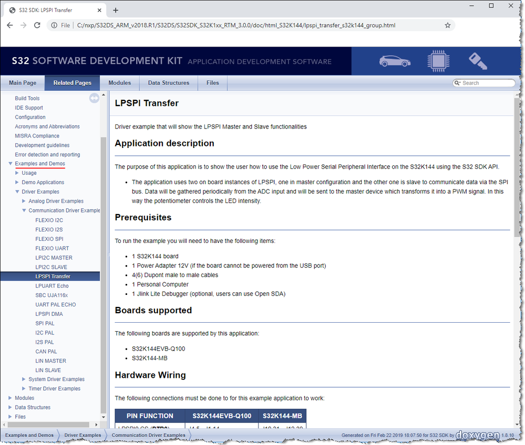Click the sidebar vertical scrollbar thumb
Screen dimensions: 525x445
(104, 275)
